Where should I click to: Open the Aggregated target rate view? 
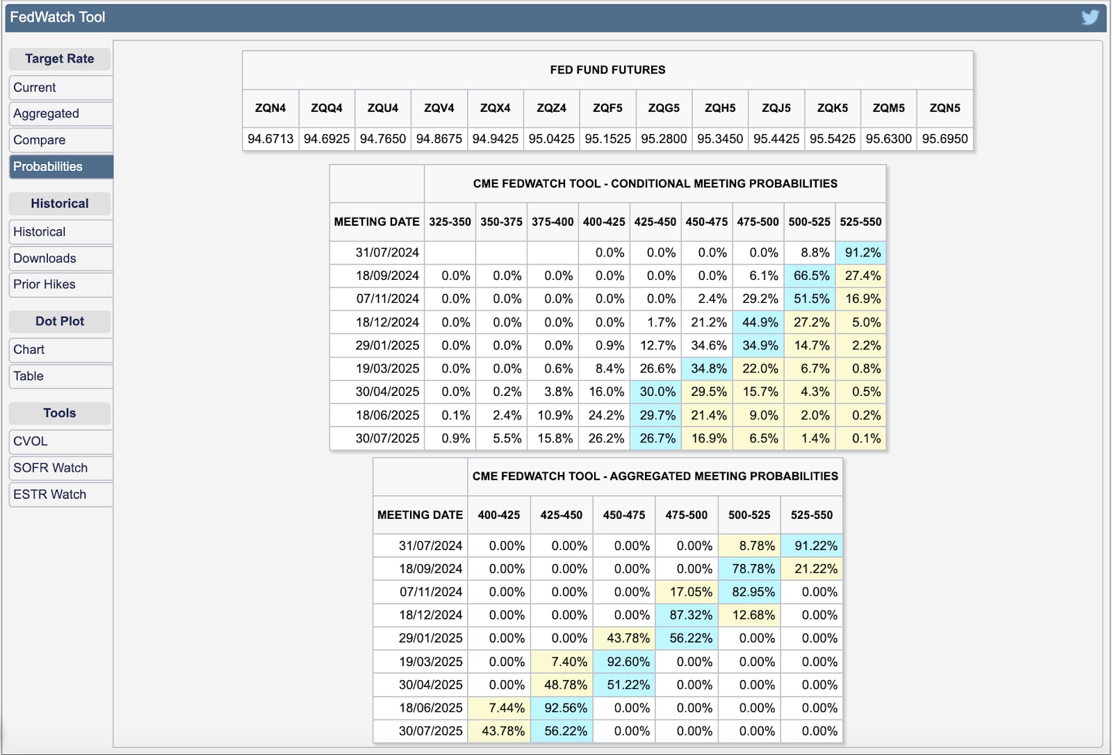pos(61,114)
